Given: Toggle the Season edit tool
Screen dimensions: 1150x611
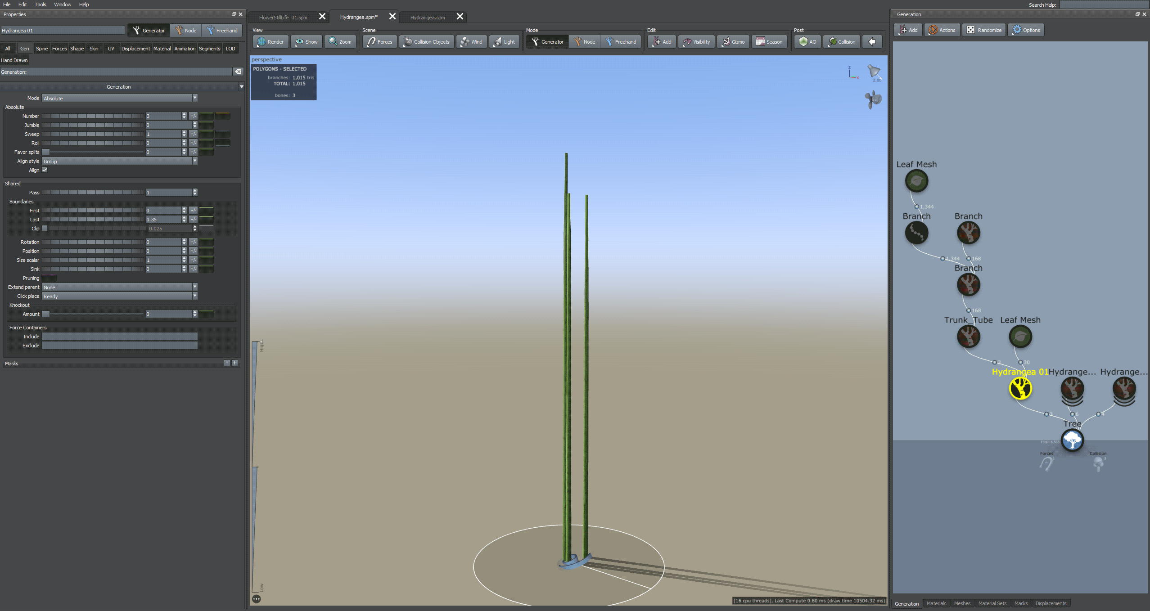Looking at the screenshot, I should pos(769,42).
